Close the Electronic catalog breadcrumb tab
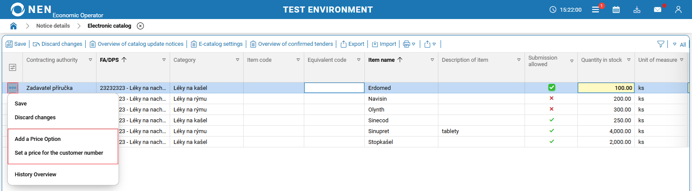This screenshot has width=692, height=191. (140, 26)
